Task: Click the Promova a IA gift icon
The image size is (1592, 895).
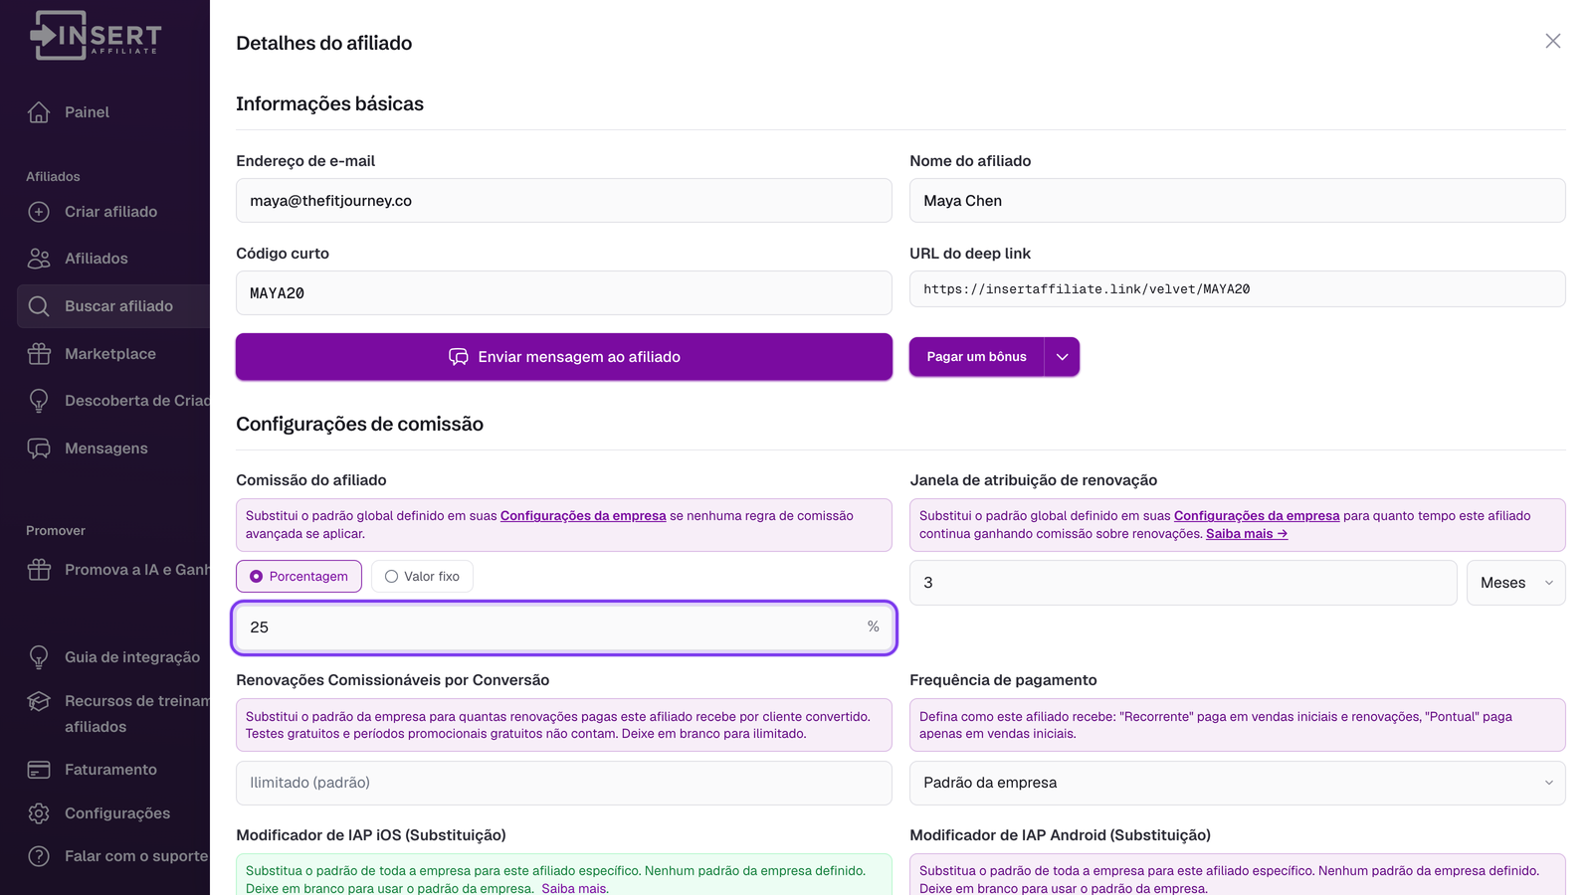Action: click(x=39, y=570)
